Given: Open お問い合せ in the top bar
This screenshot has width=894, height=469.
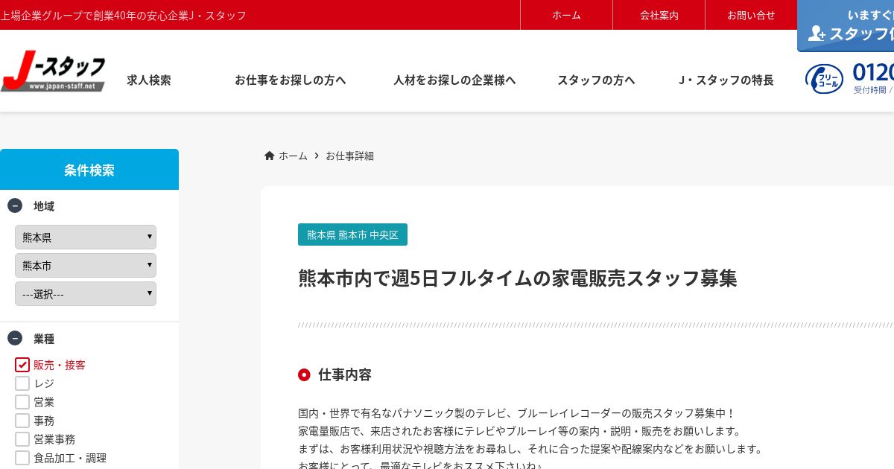Looking at the screenshot, I should pos(751,15).
